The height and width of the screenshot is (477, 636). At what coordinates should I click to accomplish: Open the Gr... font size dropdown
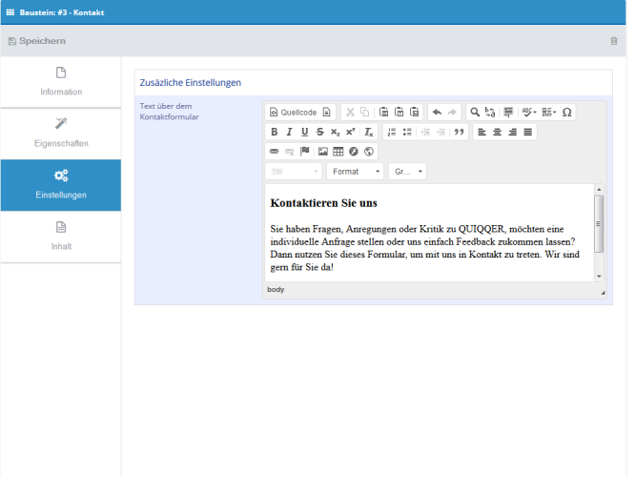pyautogui.click(x=407, y=172)
